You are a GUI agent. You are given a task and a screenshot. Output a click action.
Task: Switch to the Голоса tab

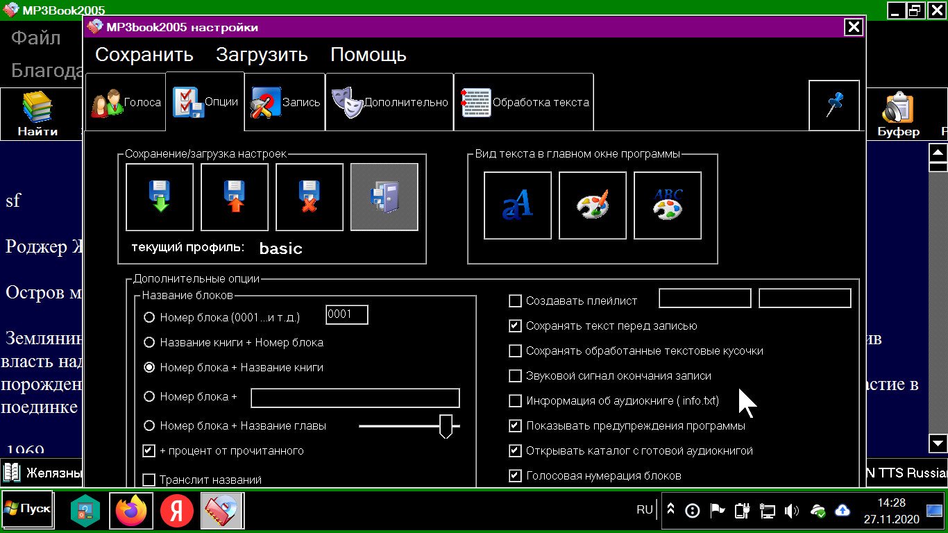tap(124, 103)
